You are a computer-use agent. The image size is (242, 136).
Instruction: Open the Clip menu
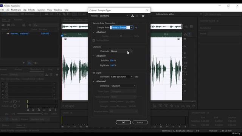click(x=25, y=10)
